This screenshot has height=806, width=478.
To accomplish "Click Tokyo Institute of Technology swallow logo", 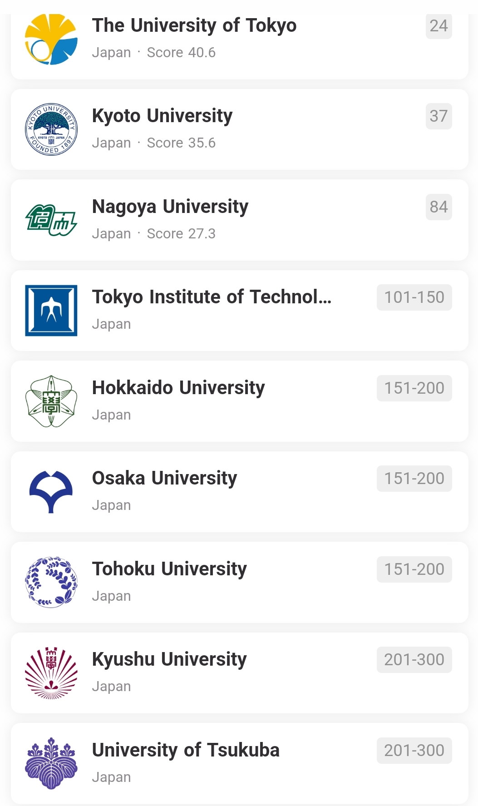I will [x=51, y=311].
